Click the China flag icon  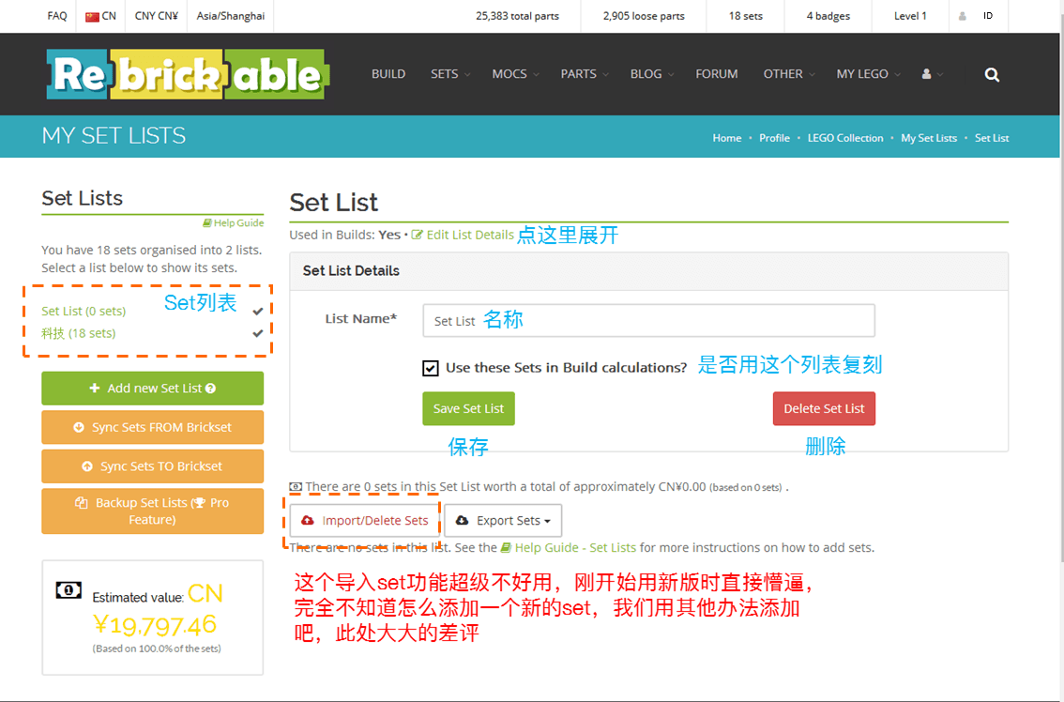click(92, 16)
